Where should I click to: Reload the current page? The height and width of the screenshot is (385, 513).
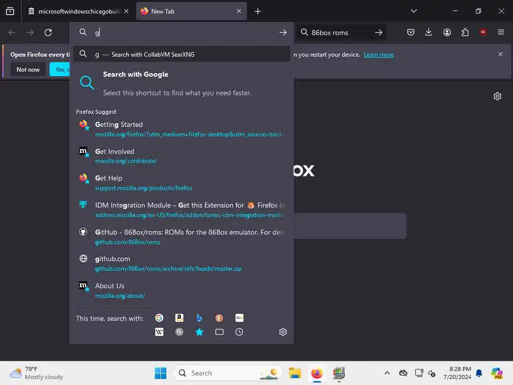pyautogui.click(x=48, y=33)
